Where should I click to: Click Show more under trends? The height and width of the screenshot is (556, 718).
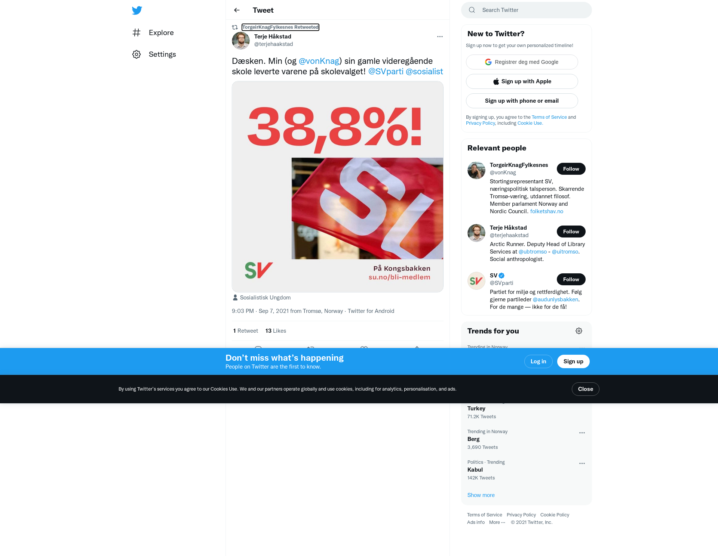(x=481, y=495)
